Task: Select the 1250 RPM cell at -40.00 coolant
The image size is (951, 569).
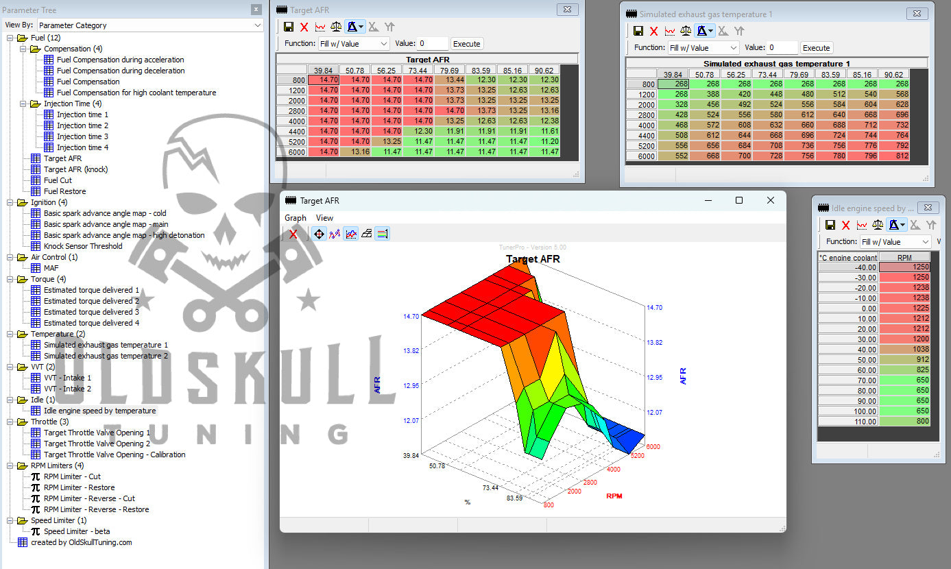Action: [905, 267]
